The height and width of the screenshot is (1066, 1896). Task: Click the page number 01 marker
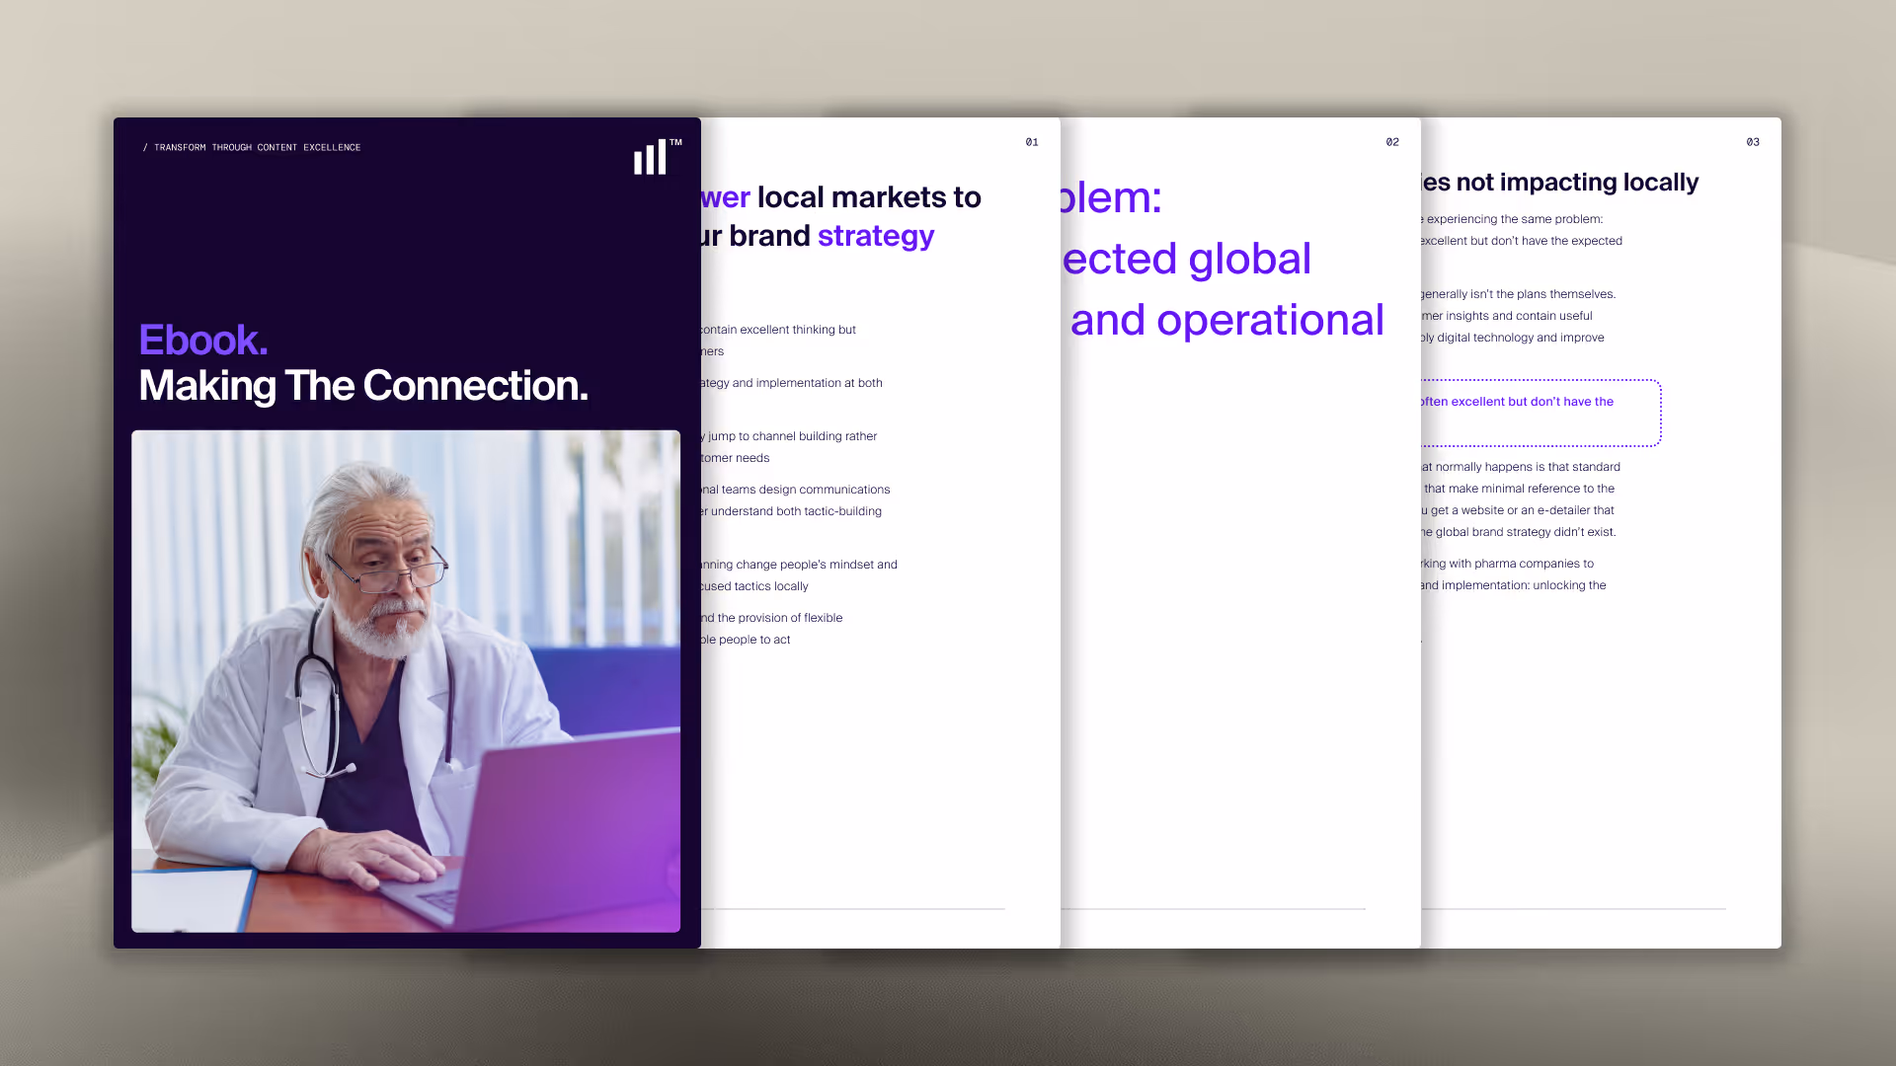tap(1032, 142)
